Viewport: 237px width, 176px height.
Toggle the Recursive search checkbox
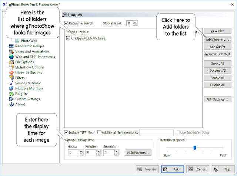66,23
